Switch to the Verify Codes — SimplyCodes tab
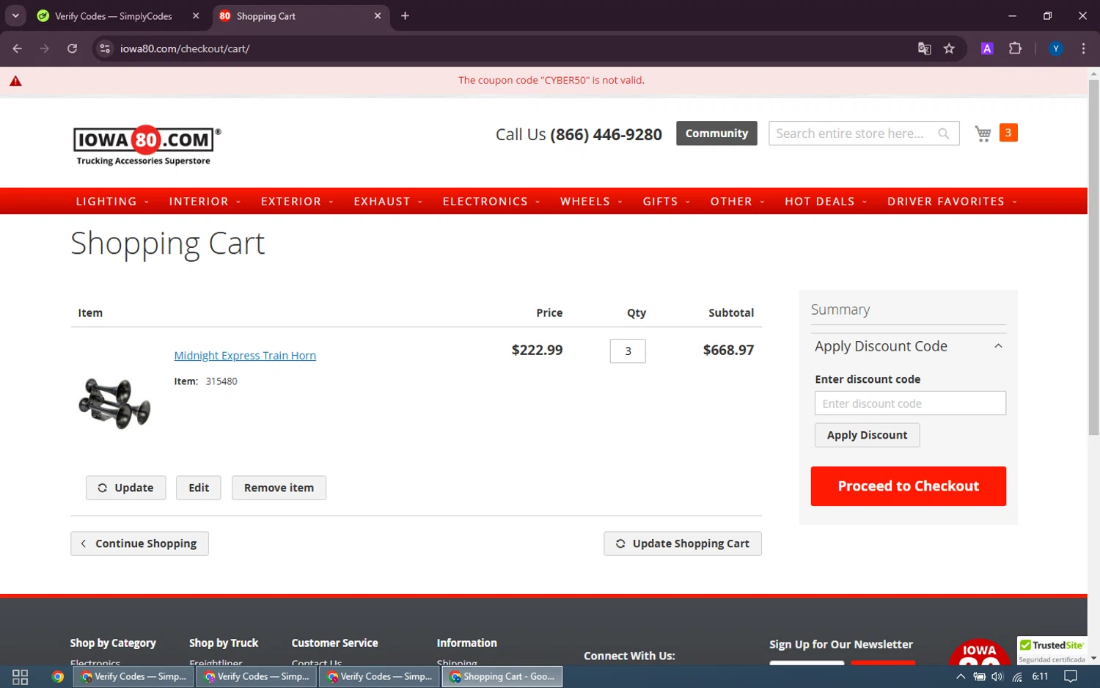1100x688 pixels. pyautogui.click(x=114, y=15)
